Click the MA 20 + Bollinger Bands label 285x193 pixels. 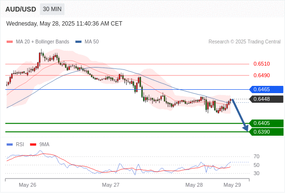pyautogui.click(x=43, y=42)
